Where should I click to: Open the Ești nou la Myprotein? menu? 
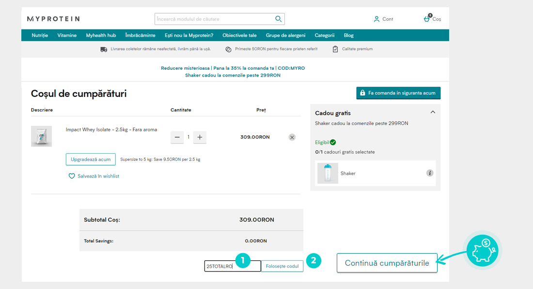click(x=189, y=35)
